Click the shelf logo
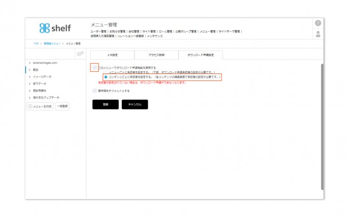The width and height of the screenshot is (347, 216). 55,28
